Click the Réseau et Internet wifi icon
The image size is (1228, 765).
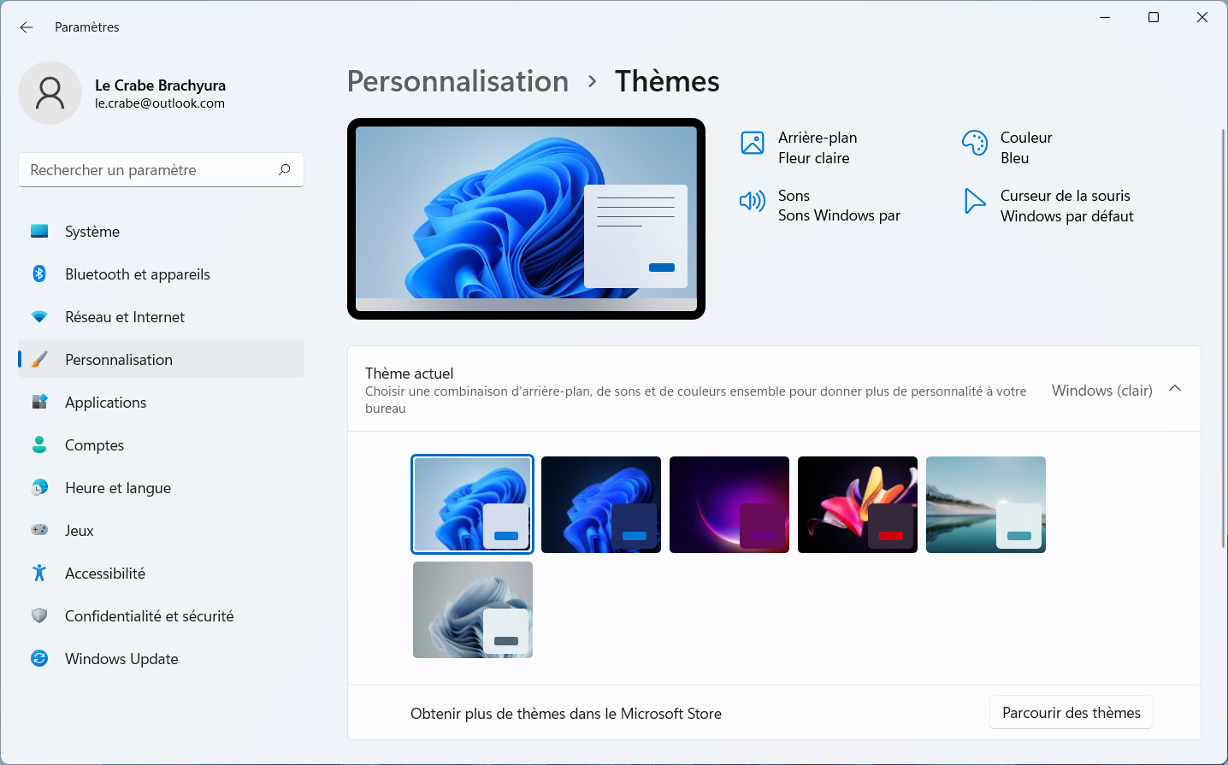(39, 316)
